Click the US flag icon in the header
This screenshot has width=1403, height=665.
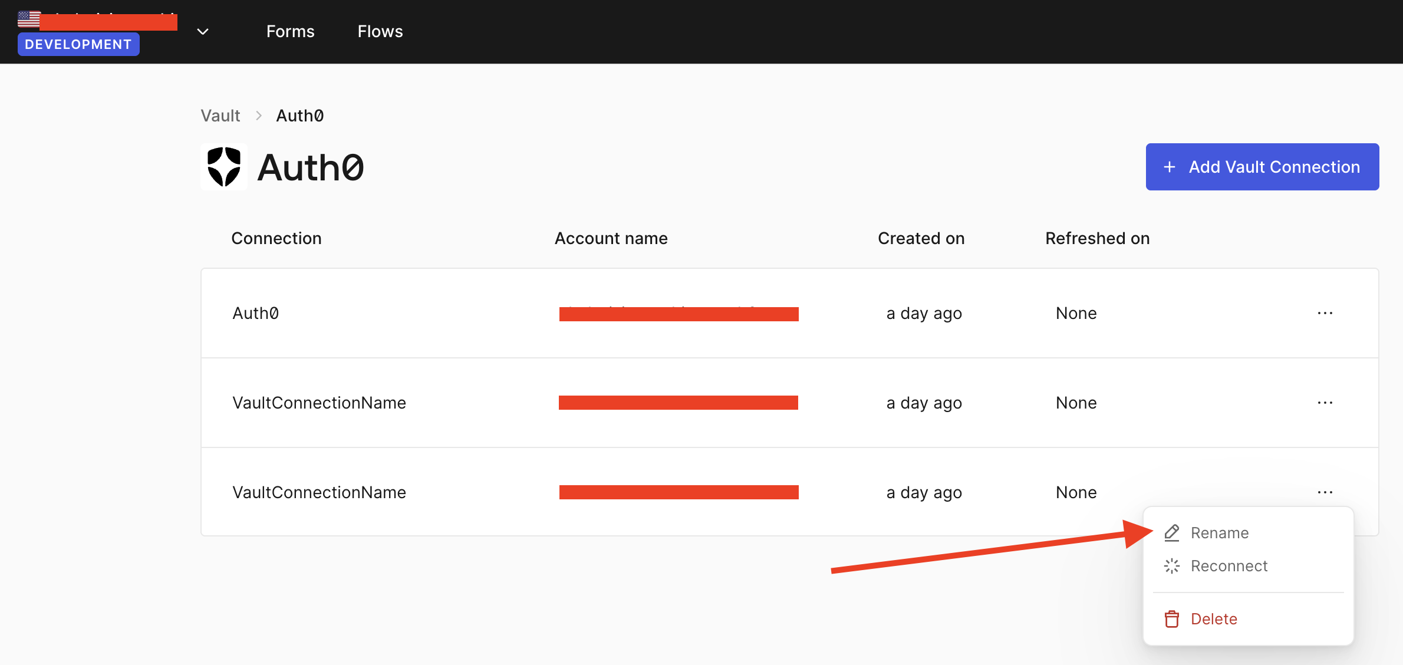28,18
